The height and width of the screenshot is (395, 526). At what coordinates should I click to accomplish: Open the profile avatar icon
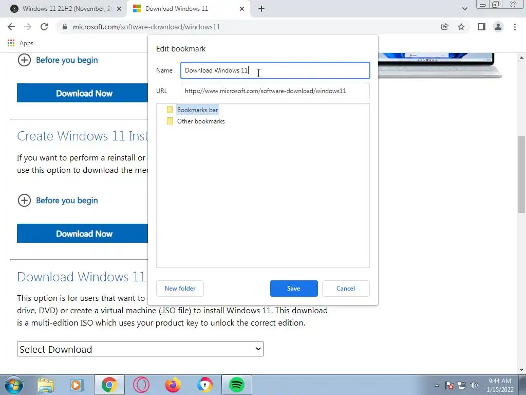498,27
